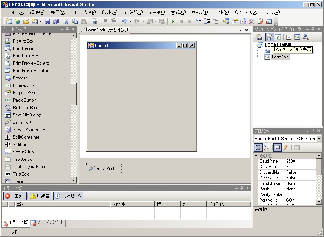Viewport: 324px width, 237px height.
Task: Click the BaudRate value 9600 field
Action: pos(301,161)
